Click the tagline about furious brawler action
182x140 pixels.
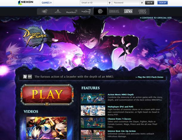click(x=74, y=77)
